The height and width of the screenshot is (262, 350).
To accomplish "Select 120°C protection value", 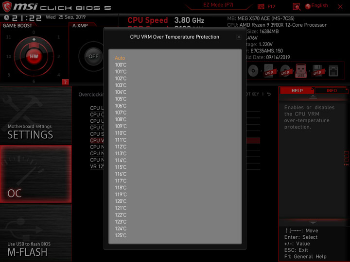I will (121, 201).
